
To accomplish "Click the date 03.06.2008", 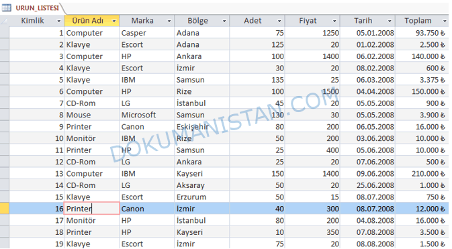I will [x=367, y=138].
